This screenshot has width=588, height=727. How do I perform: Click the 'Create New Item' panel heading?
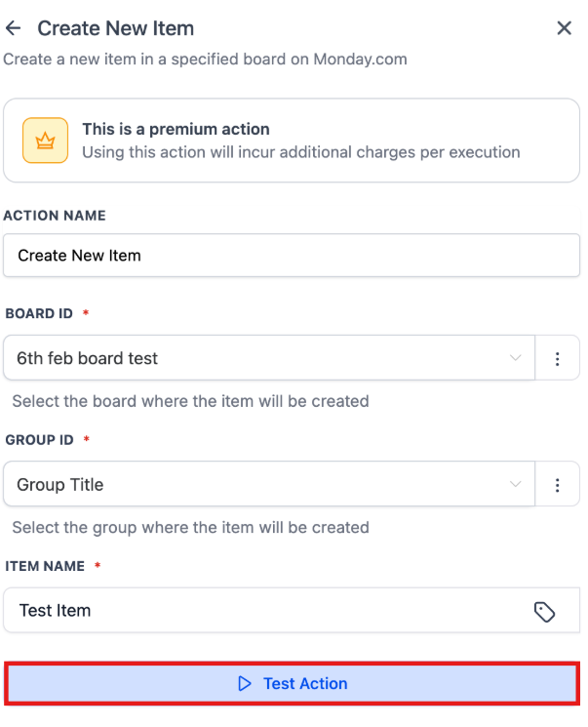(x=115, y=28)
